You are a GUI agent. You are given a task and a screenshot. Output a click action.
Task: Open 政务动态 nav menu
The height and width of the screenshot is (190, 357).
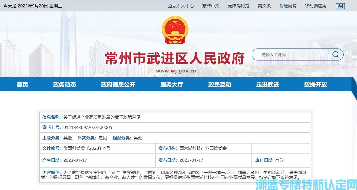pos(64,84)
